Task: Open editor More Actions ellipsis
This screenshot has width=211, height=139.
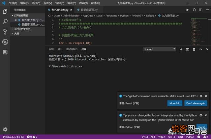Action: click(x=207, y=10)
